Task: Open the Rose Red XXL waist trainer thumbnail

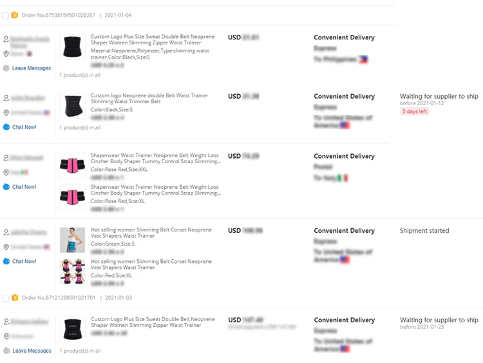Action: click(72, 166)
